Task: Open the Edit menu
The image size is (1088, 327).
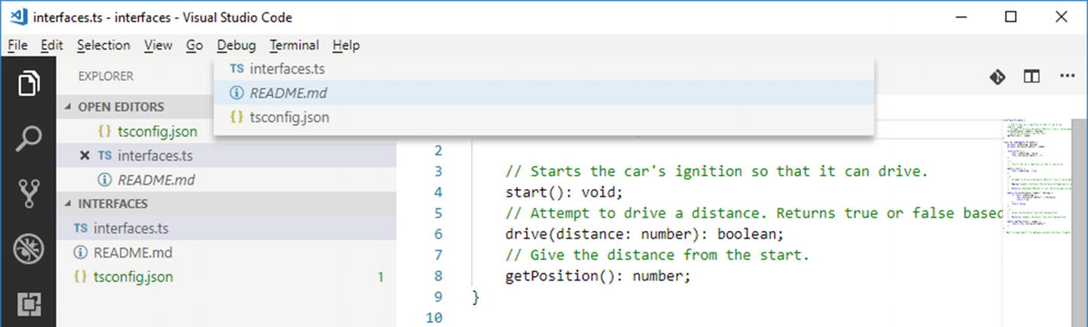Action: [52, 46]
